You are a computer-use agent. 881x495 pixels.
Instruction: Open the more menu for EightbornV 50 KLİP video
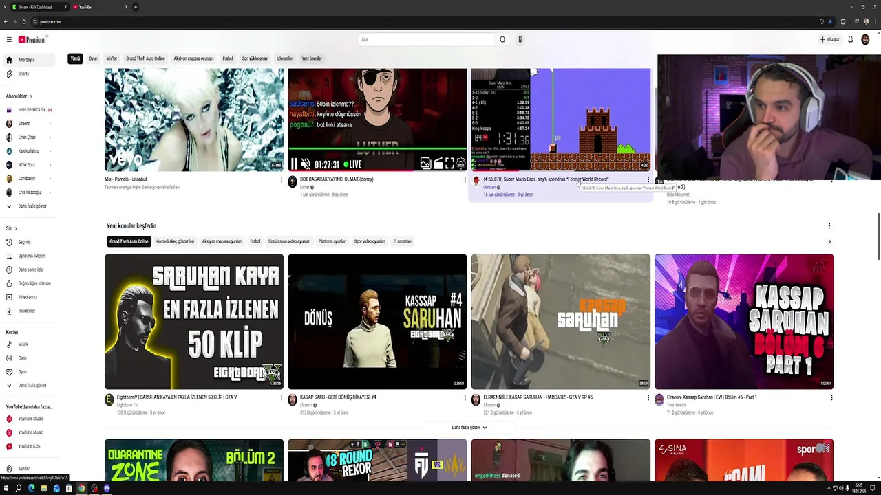tap(282, 397)
